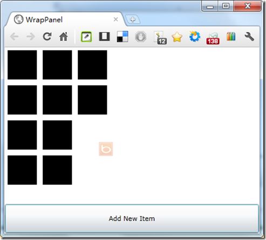Open the Delicious bookmarks extension
Screen dimensions: 266x240
(x=122, y=37)
